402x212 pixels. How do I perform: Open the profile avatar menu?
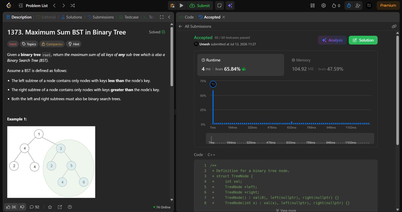pos(370,6)
